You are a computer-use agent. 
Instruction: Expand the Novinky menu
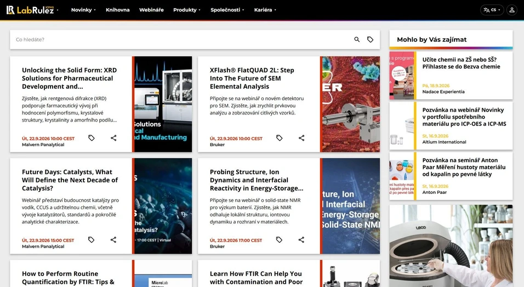83,10
